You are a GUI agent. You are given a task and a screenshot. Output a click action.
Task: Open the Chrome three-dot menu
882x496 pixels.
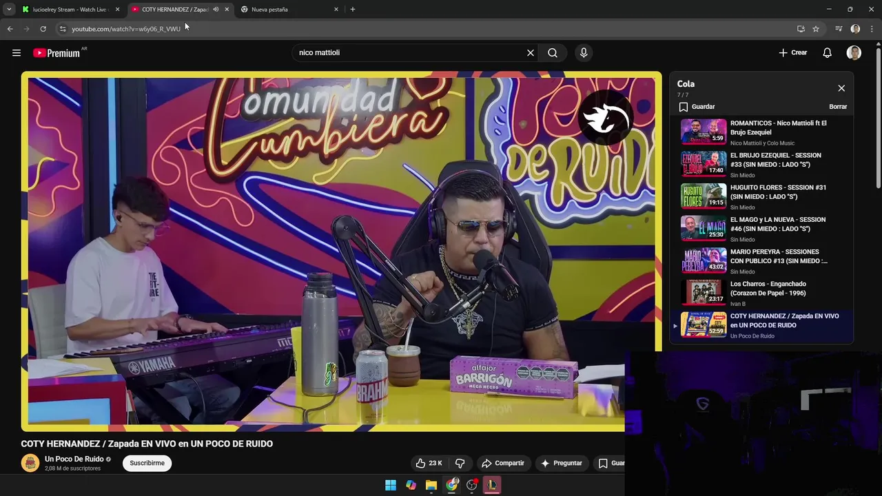pyautogui.click(x=872, y=29)
